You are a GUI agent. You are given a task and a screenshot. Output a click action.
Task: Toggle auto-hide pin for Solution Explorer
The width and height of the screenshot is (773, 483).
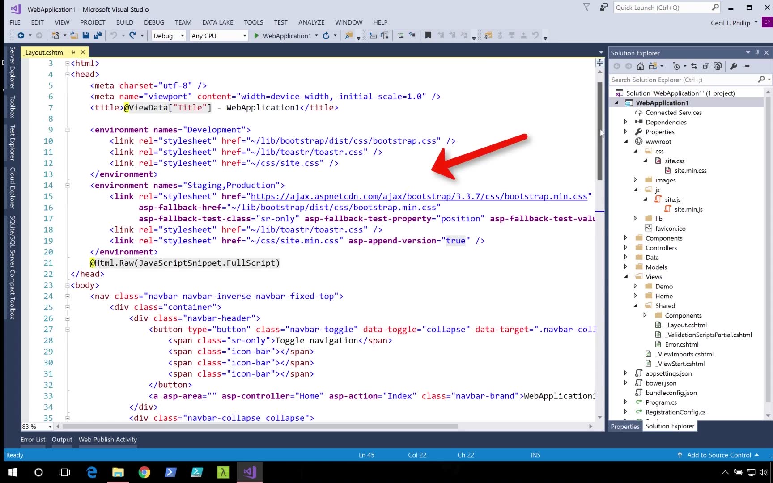point(757,53)
